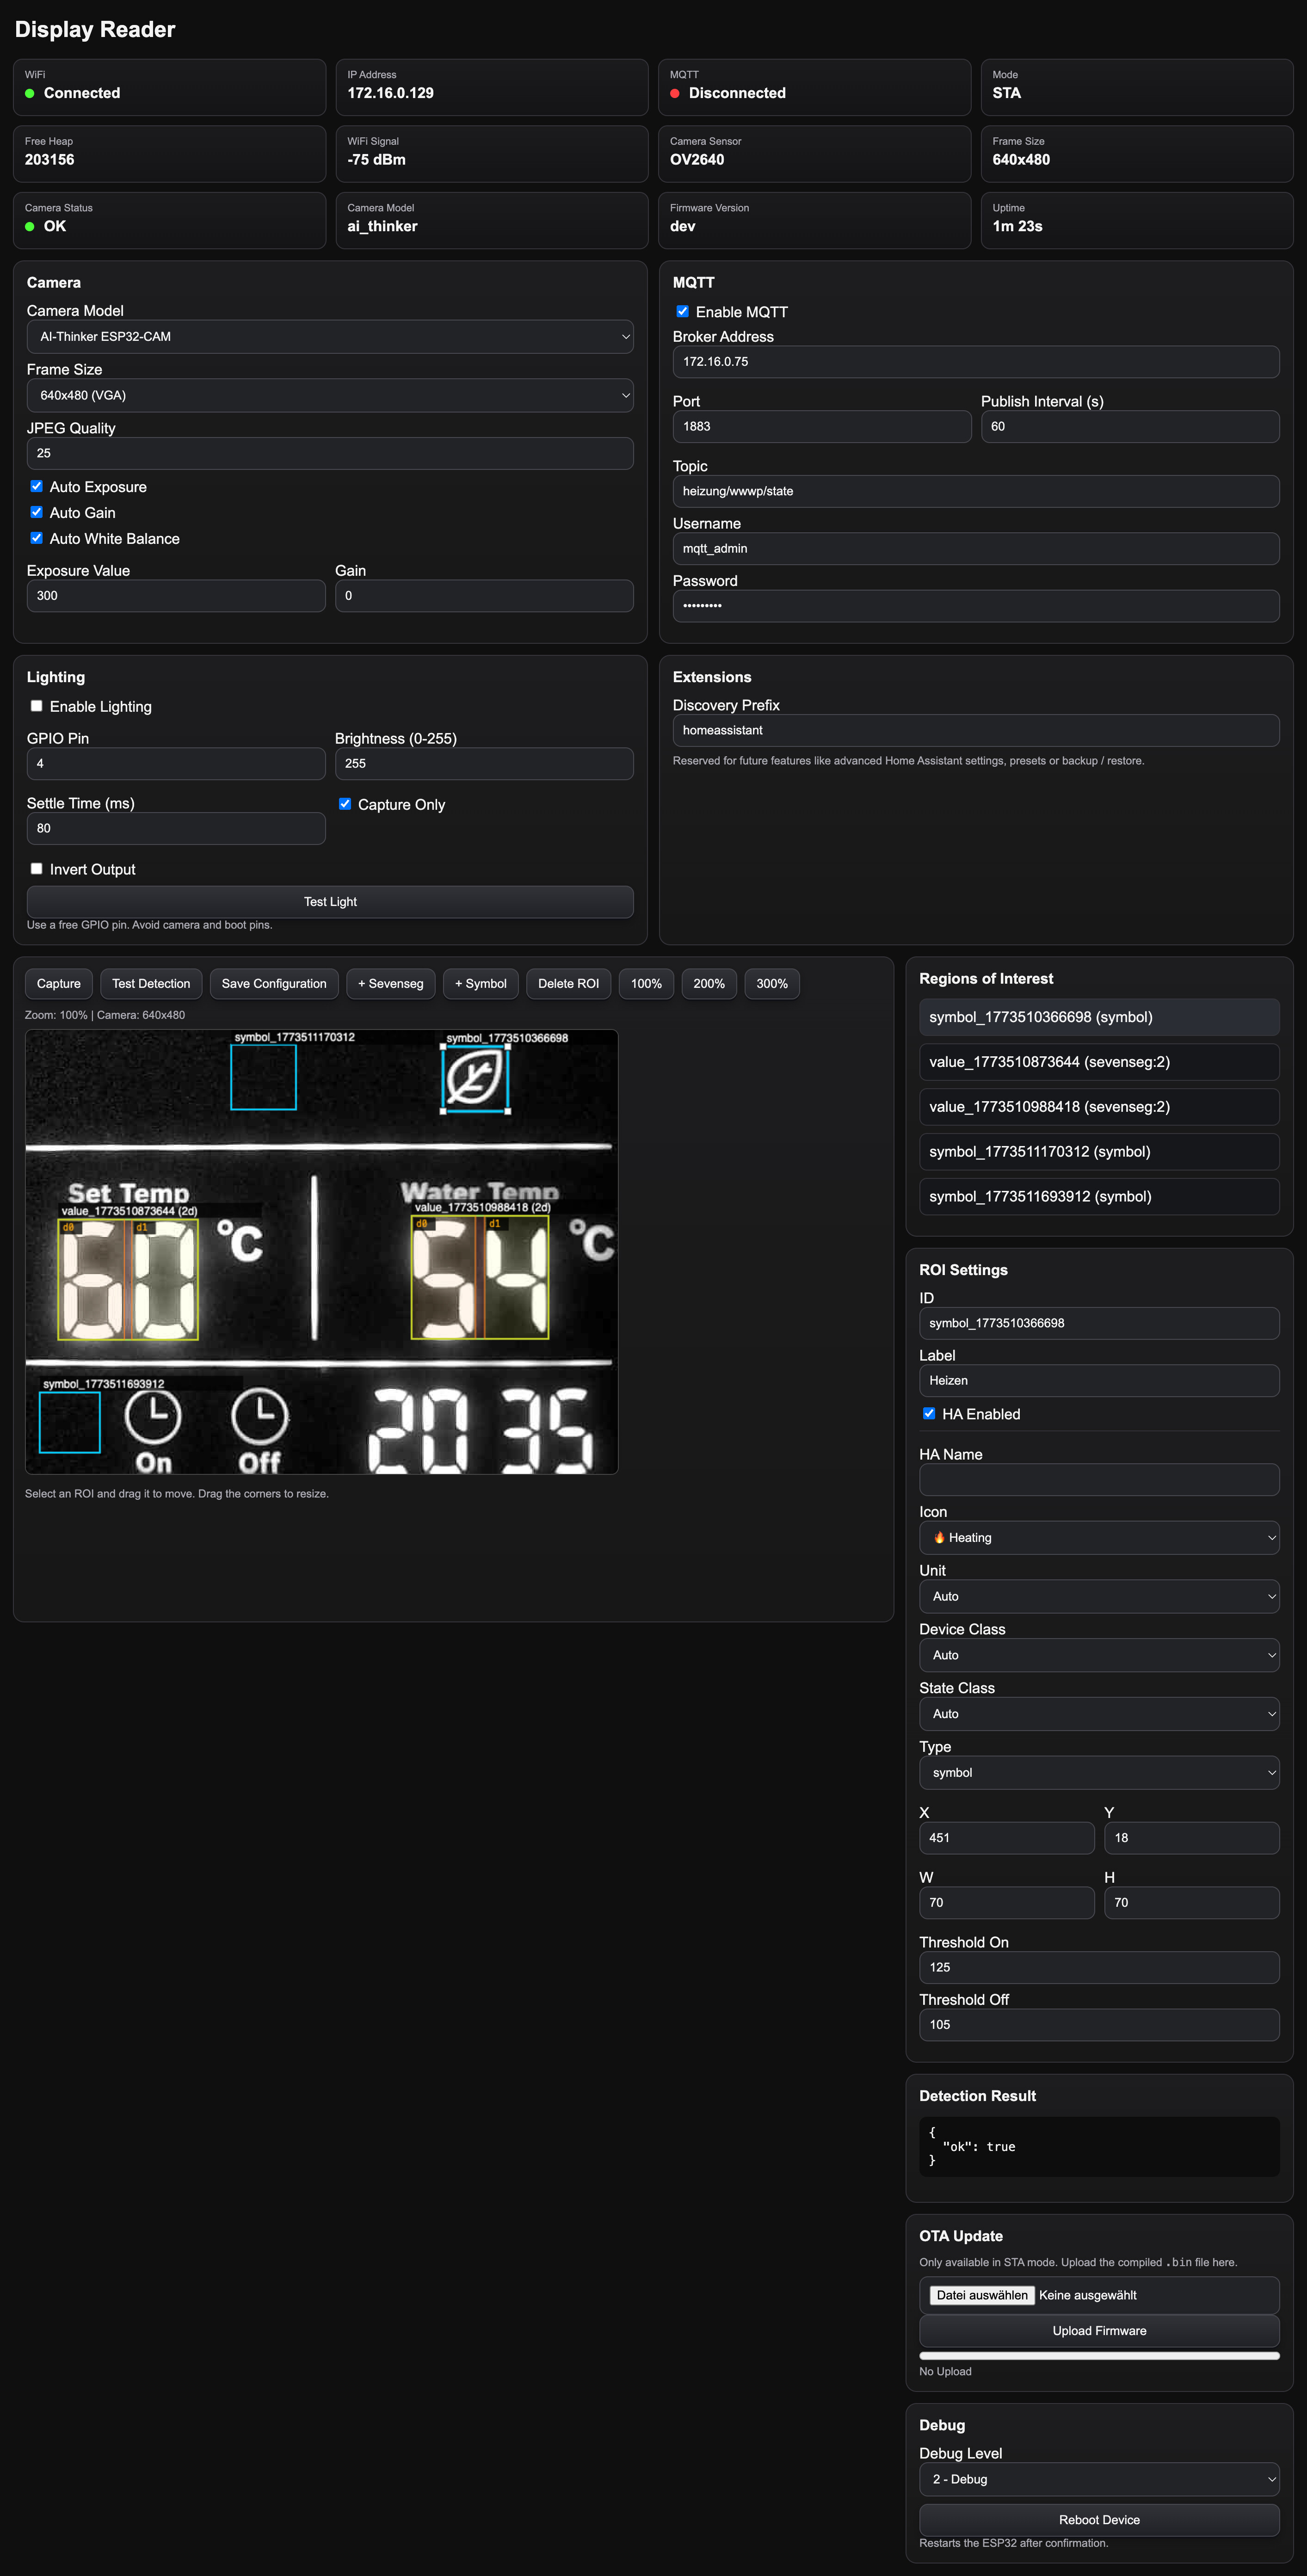Set canvas zoom to 300%
Viewport: 1307px width, 2576px height.
point(771,983)
